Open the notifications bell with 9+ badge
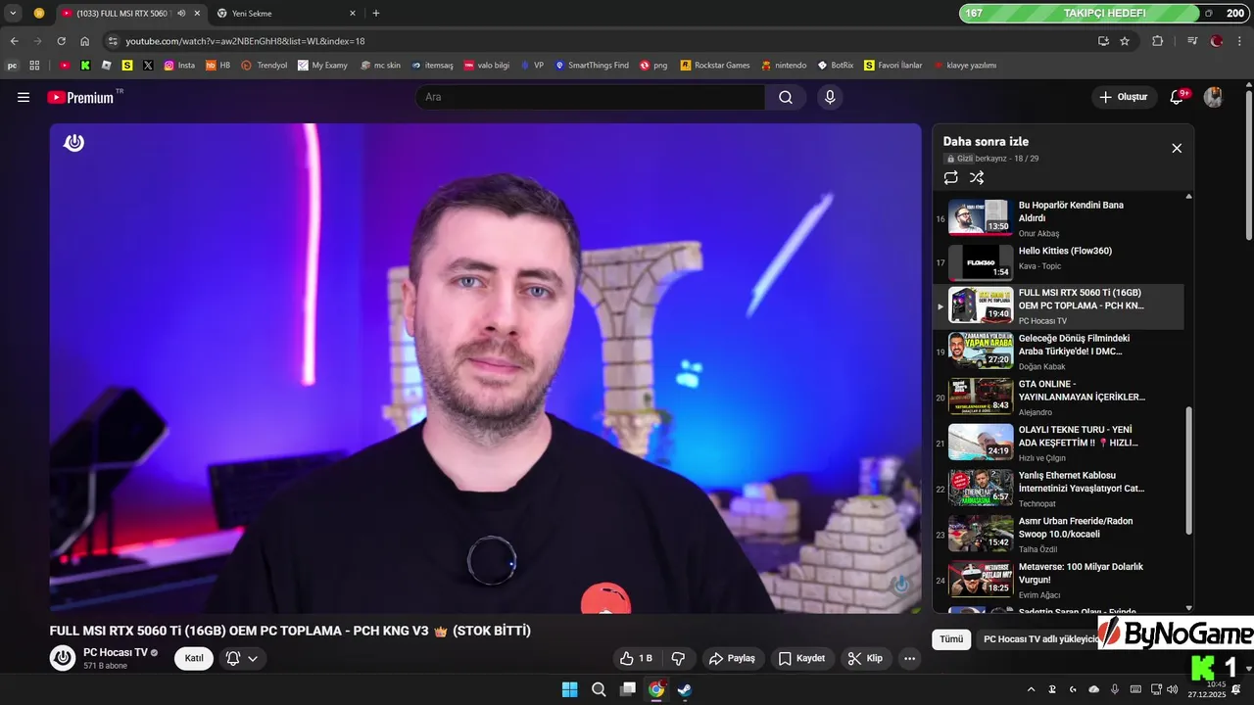 pos(1178,97)
